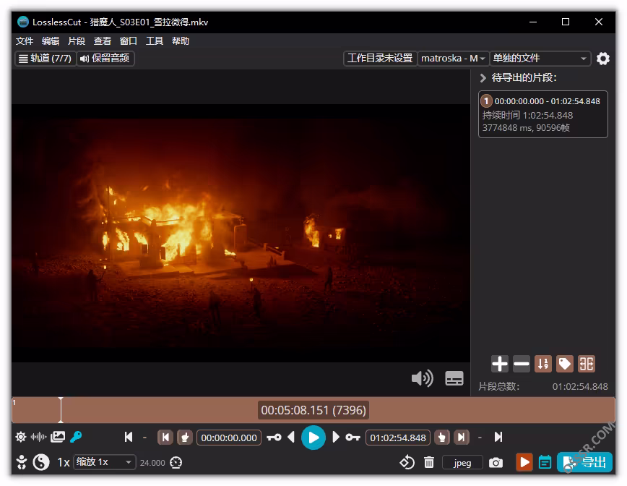Capture a snapshot with camera icon
Viewport: 627px width, 486px height.
click(x=496, y=463)
